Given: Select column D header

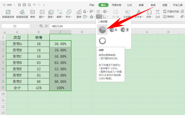Looking at the screenshot, I should 82,32.
